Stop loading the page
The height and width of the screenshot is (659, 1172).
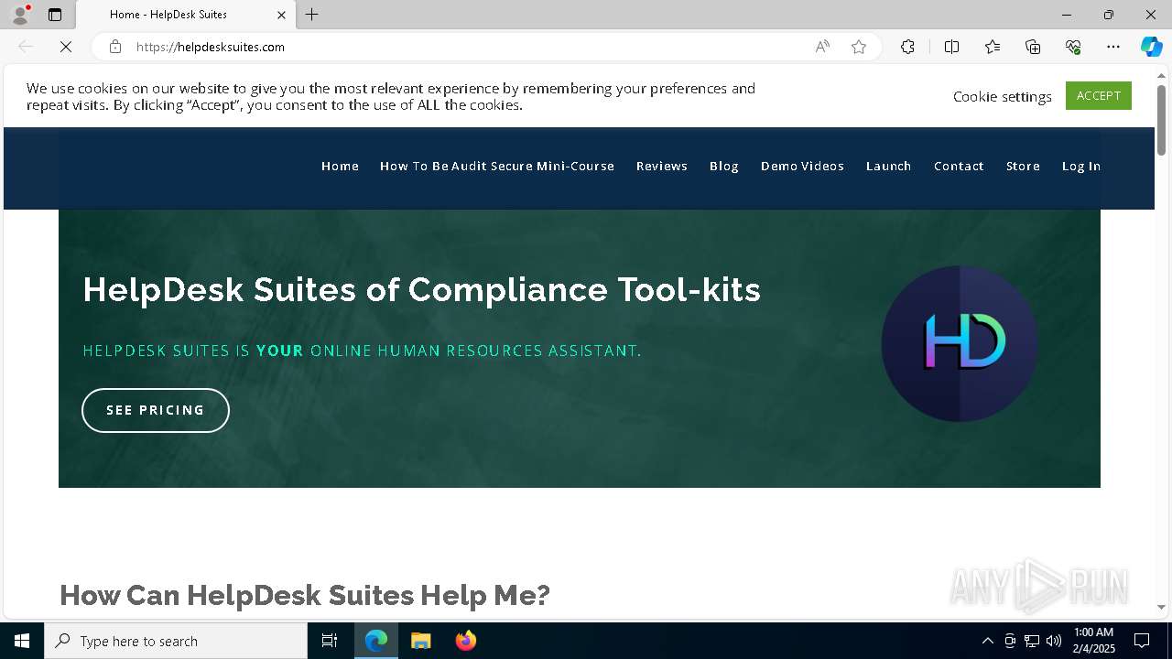point(66,47)
